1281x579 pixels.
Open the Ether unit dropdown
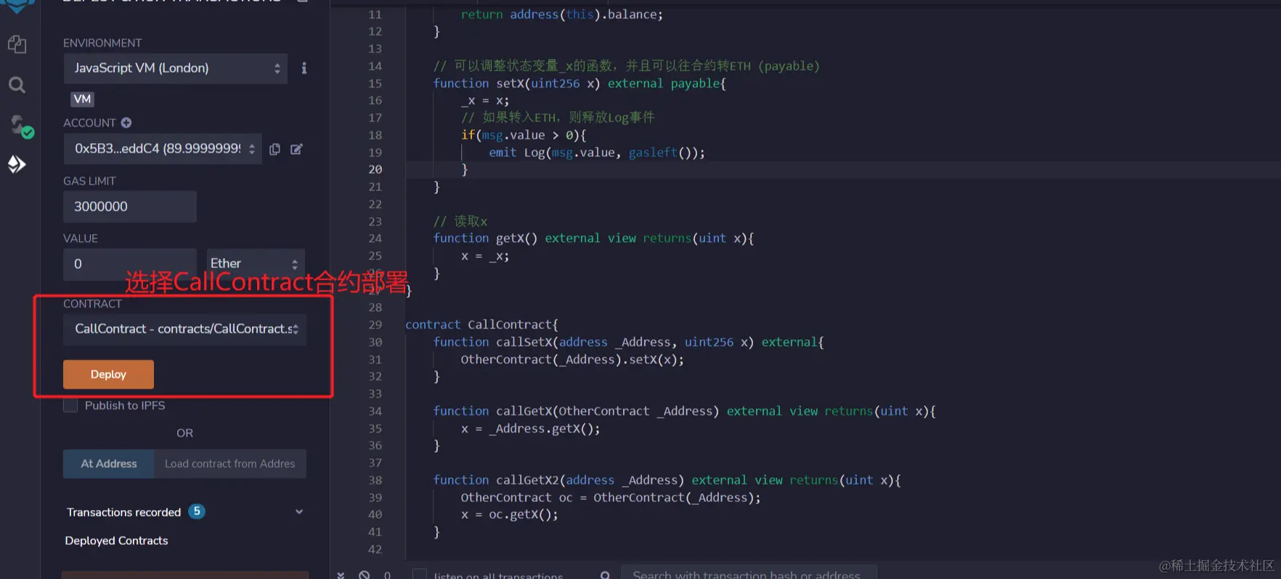[x=256, y=264]
